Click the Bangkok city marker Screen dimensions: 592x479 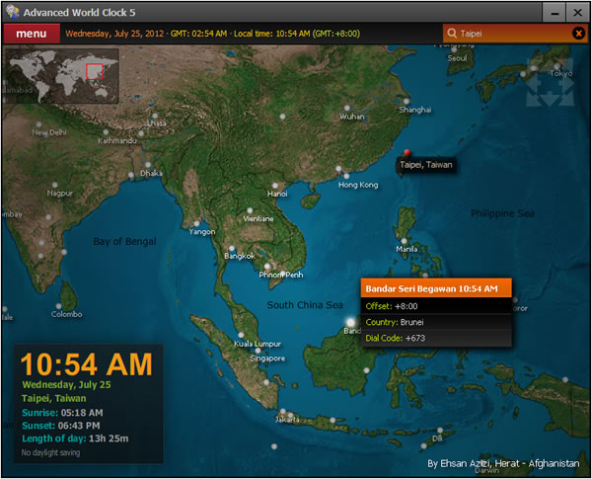[x=230, y=247]
